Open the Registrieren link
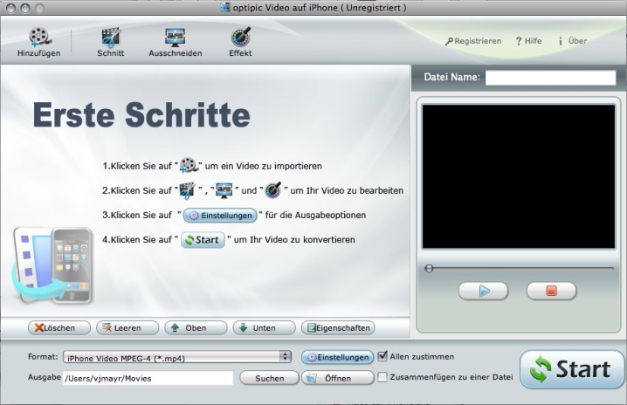 [472, 41]
